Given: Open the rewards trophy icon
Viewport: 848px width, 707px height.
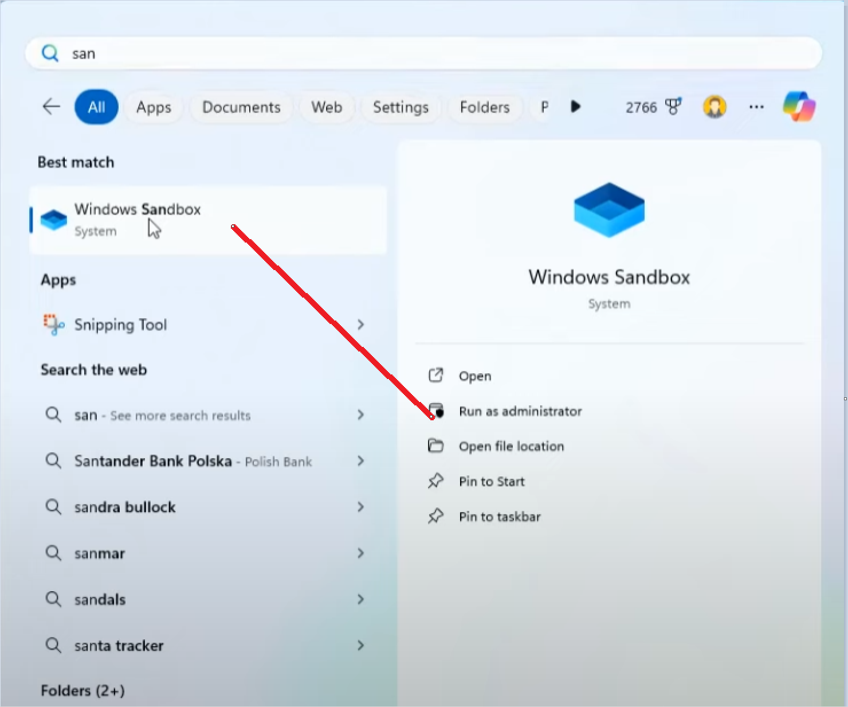Looking at the screenshot, I should [673, 107].
